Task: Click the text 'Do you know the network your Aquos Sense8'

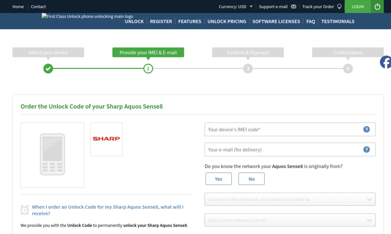Action: (254, 166)
